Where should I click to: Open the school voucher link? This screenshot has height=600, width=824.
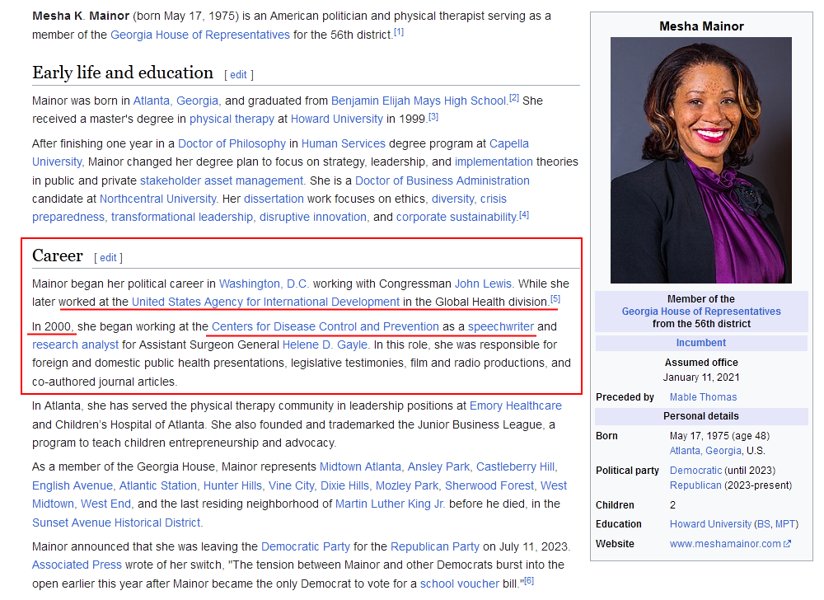459,584
